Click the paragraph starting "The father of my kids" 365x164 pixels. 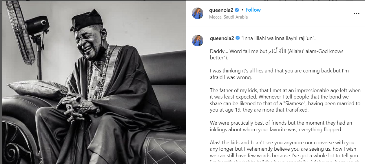click(x=285, y=100)
